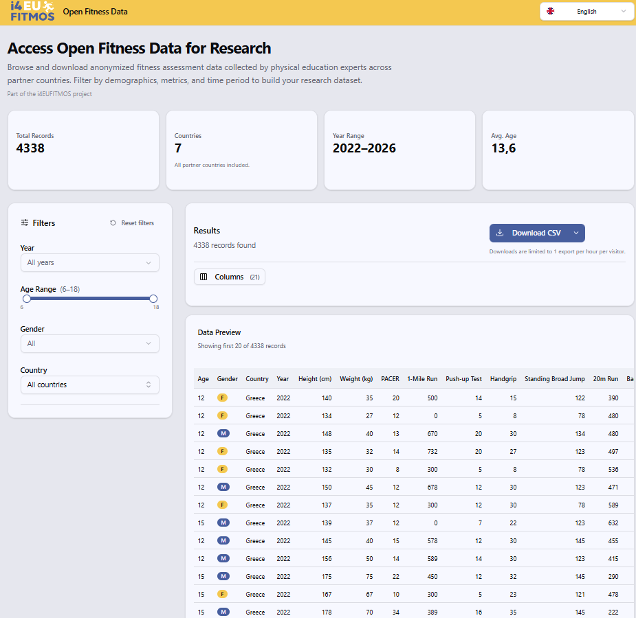Click the Age column header
The image size is (636, 618).
coord(204,379)
